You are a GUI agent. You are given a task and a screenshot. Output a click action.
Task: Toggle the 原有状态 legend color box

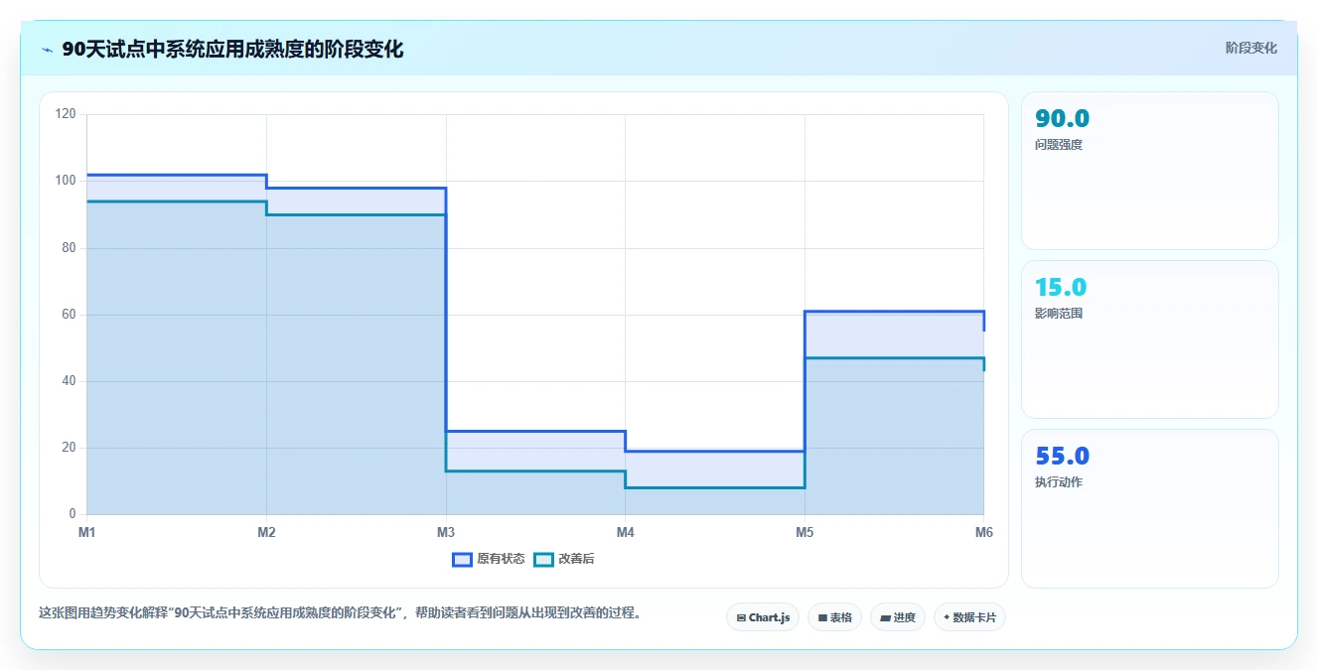tap(462, 560)
